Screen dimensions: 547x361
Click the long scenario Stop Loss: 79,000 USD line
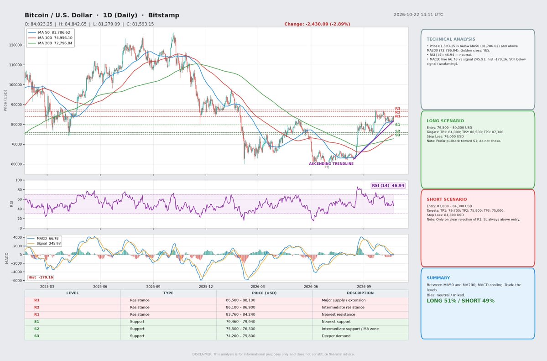445,136
